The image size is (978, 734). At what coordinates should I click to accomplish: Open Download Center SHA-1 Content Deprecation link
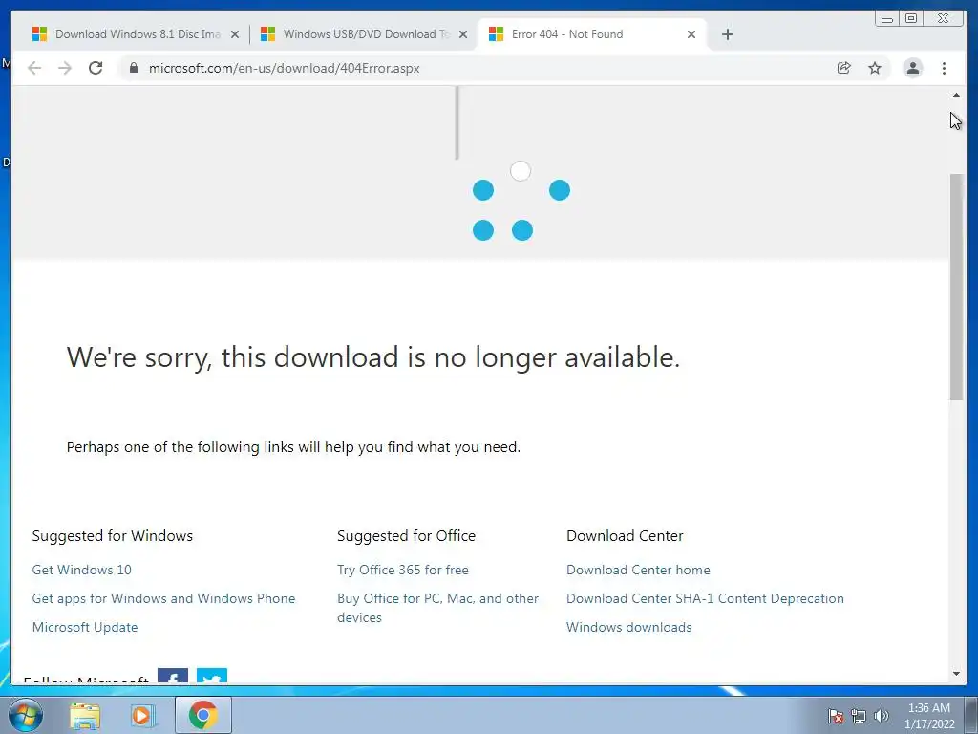click(705, 598)
